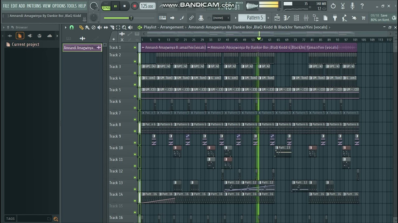
Task: Open the OPTIONS menu
Action: pos(59,6)
